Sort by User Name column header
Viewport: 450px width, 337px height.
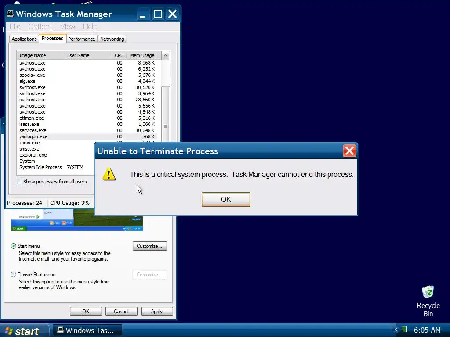point(87,55)
